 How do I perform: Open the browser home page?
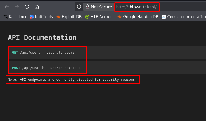click(x=37, y=7)
